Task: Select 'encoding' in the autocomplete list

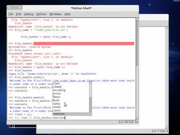Action: pyautogui.click(x=71, y=90)
